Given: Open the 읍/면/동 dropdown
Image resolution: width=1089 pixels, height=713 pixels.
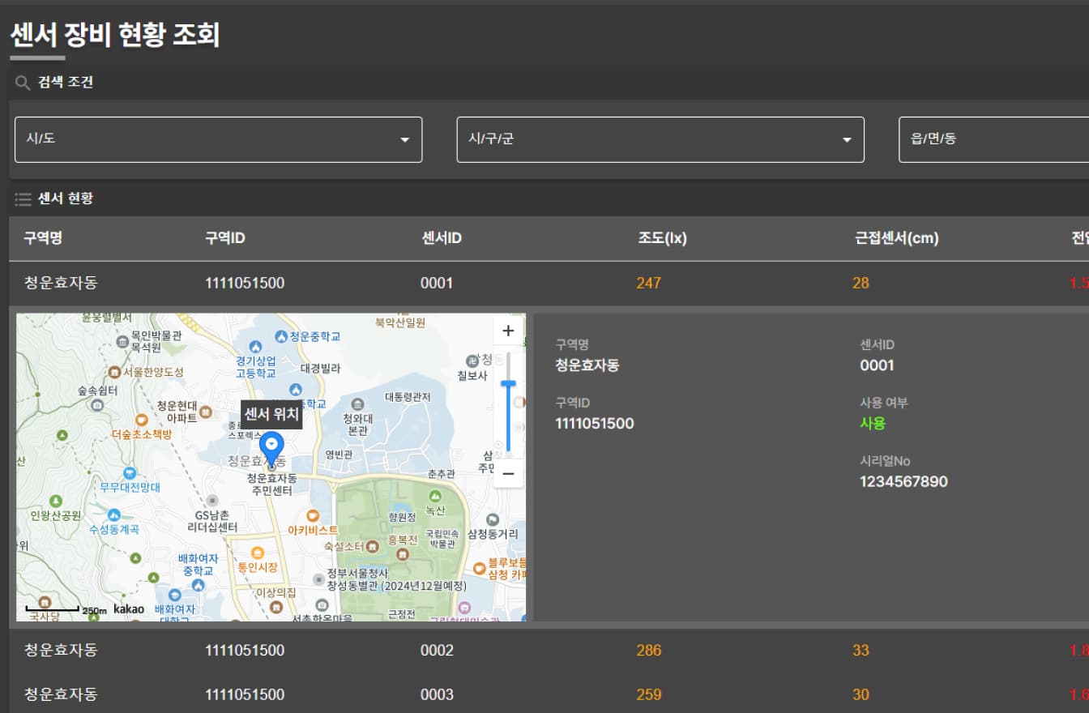Looking at the screenshot, I should (x=993, y=139).
